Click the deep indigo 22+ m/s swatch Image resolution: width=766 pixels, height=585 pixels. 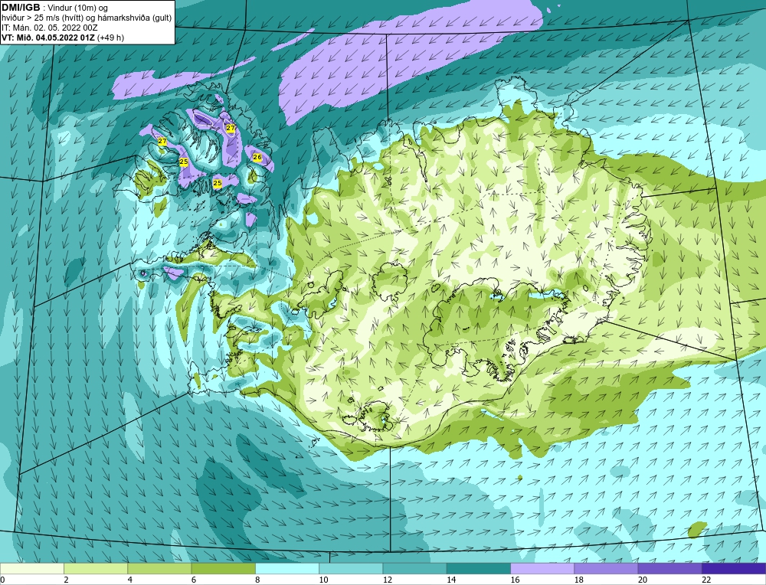[734, 568]
